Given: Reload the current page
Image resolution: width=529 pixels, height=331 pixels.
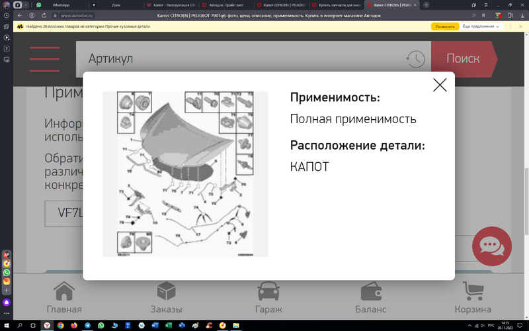Looking at the screenshot, I should pyautogui.click(x=44, y=15).
